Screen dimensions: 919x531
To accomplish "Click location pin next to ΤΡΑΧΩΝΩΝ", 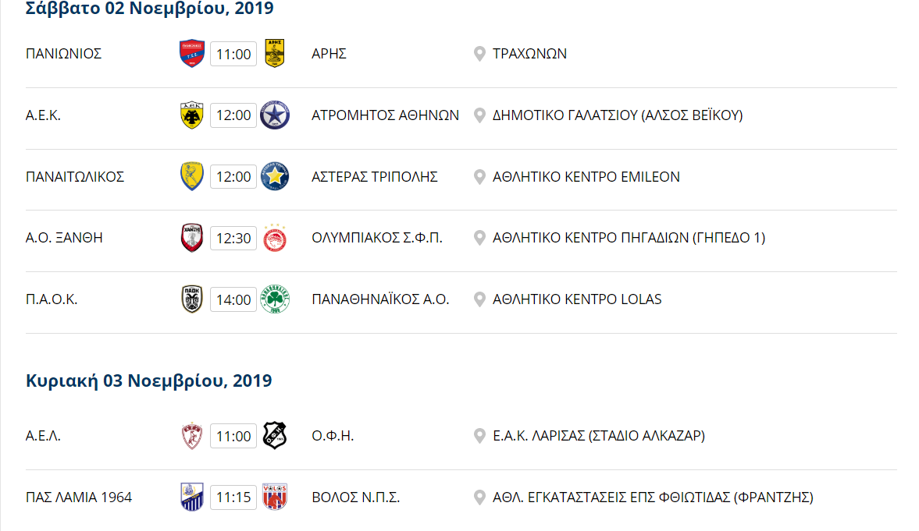I will pos(479,54).
